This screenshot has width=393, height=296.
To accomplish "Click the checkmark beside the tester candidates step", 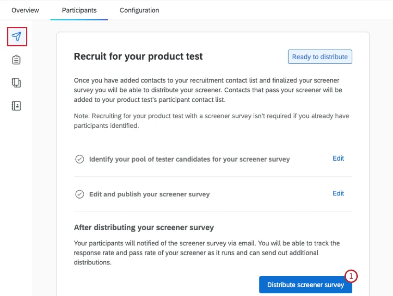I will click(80, 158).
